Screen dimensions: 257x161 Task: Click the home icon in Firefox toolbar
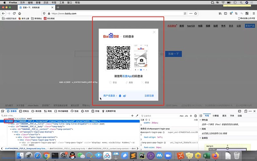(20, 13)
